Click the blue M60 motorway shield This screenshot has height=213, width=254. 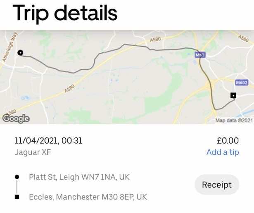(x=200, y=54)
